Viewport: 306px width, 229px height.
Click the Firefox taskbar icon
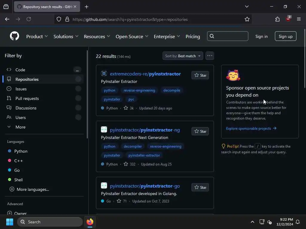coord(90,222)
